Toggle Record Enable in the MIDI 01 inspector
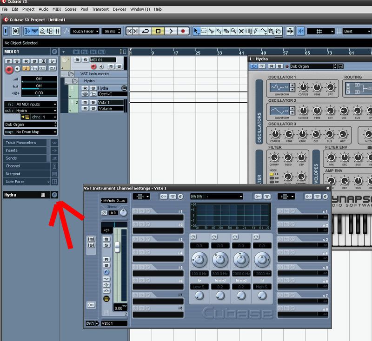The width and height of the screenshot is (372, 341). point(9,69)
